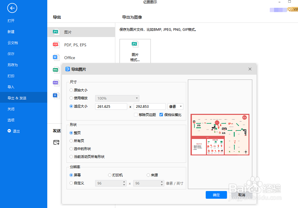The height and width of the screenshot is (208, 298).
Task: Click 确定 to confirm export
Action: (216, 195)
